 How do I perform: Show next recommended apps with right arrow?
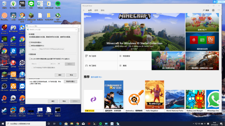pos(219,102)
